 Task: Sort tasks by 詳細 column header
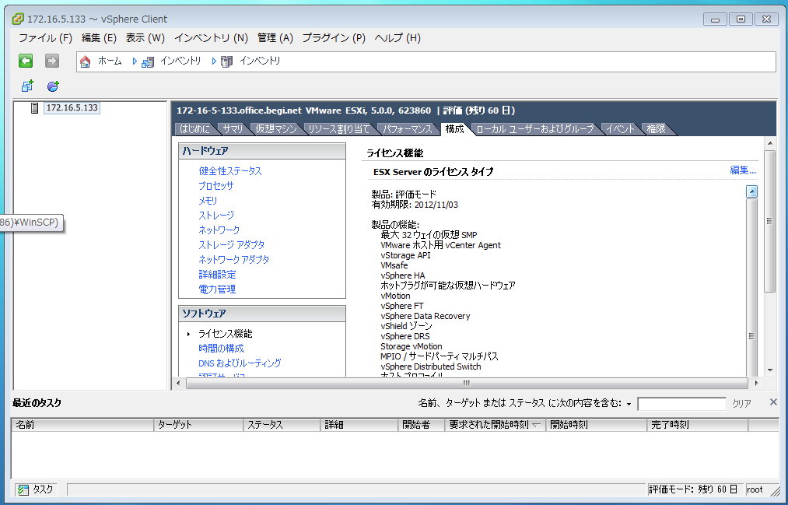tap(359, 425)
